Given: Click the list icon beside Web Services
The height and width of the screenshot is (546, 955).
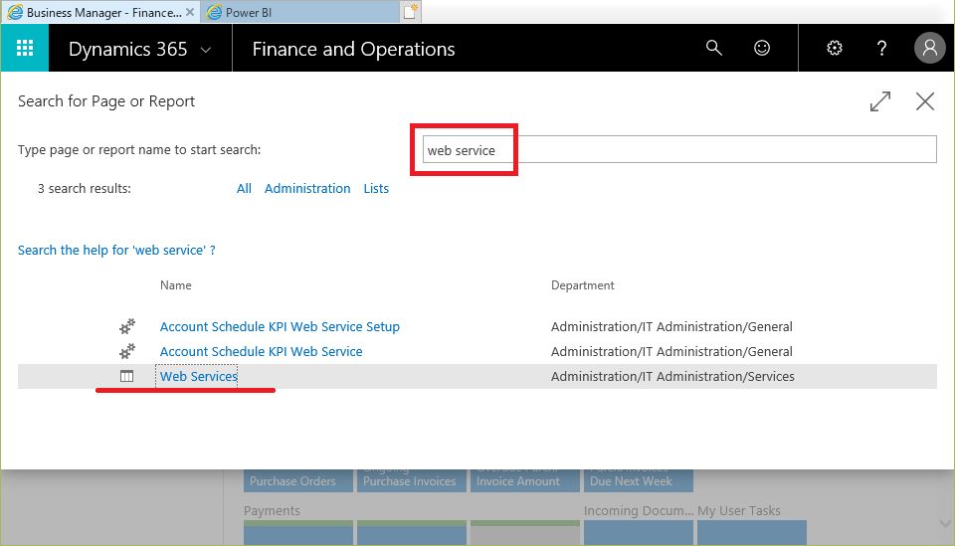Looking at the screenshot, I should coord(126,376).
